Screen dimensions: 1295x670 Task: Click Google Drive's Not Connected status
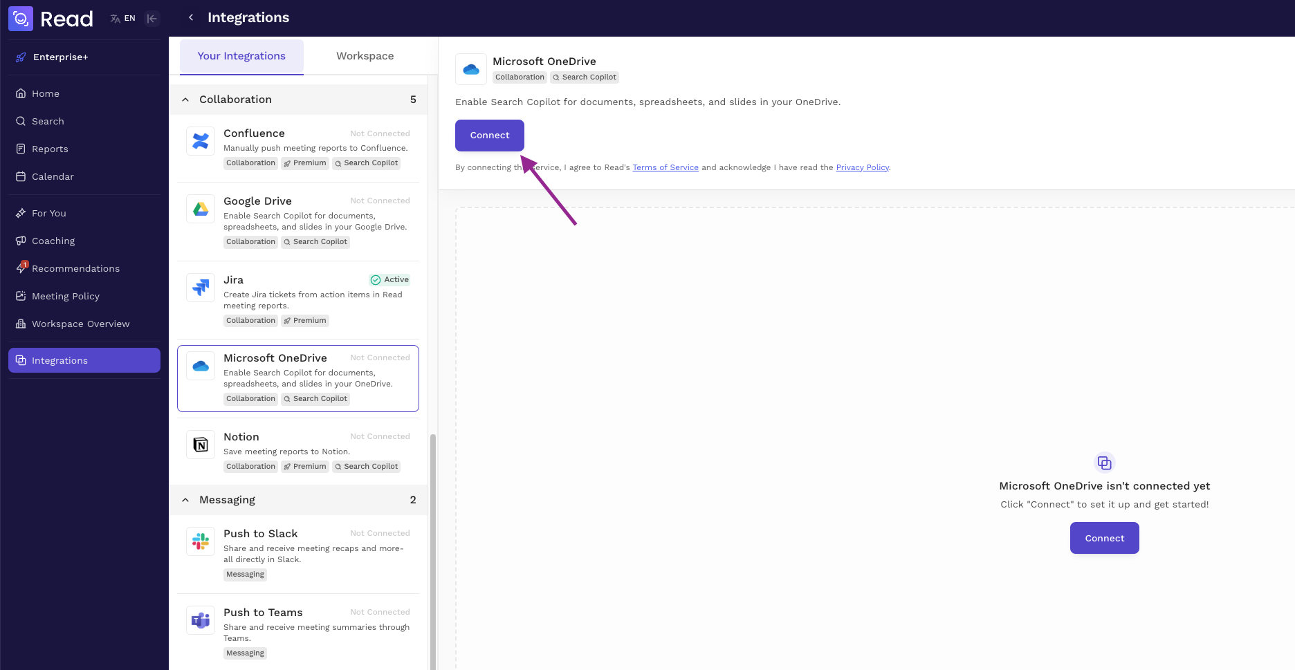(x=380, y=201)
